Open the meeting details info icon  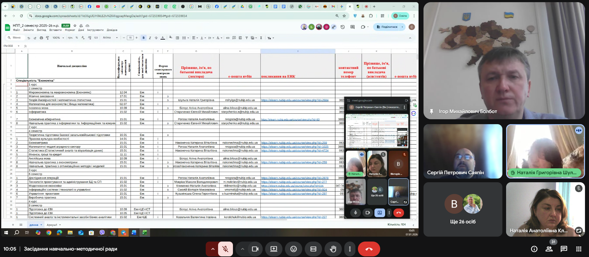(534, 249)
